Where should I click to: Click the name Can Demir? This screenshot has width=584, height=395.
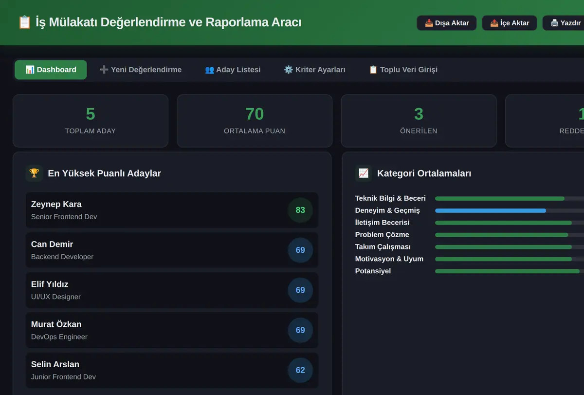click(52, 244)
